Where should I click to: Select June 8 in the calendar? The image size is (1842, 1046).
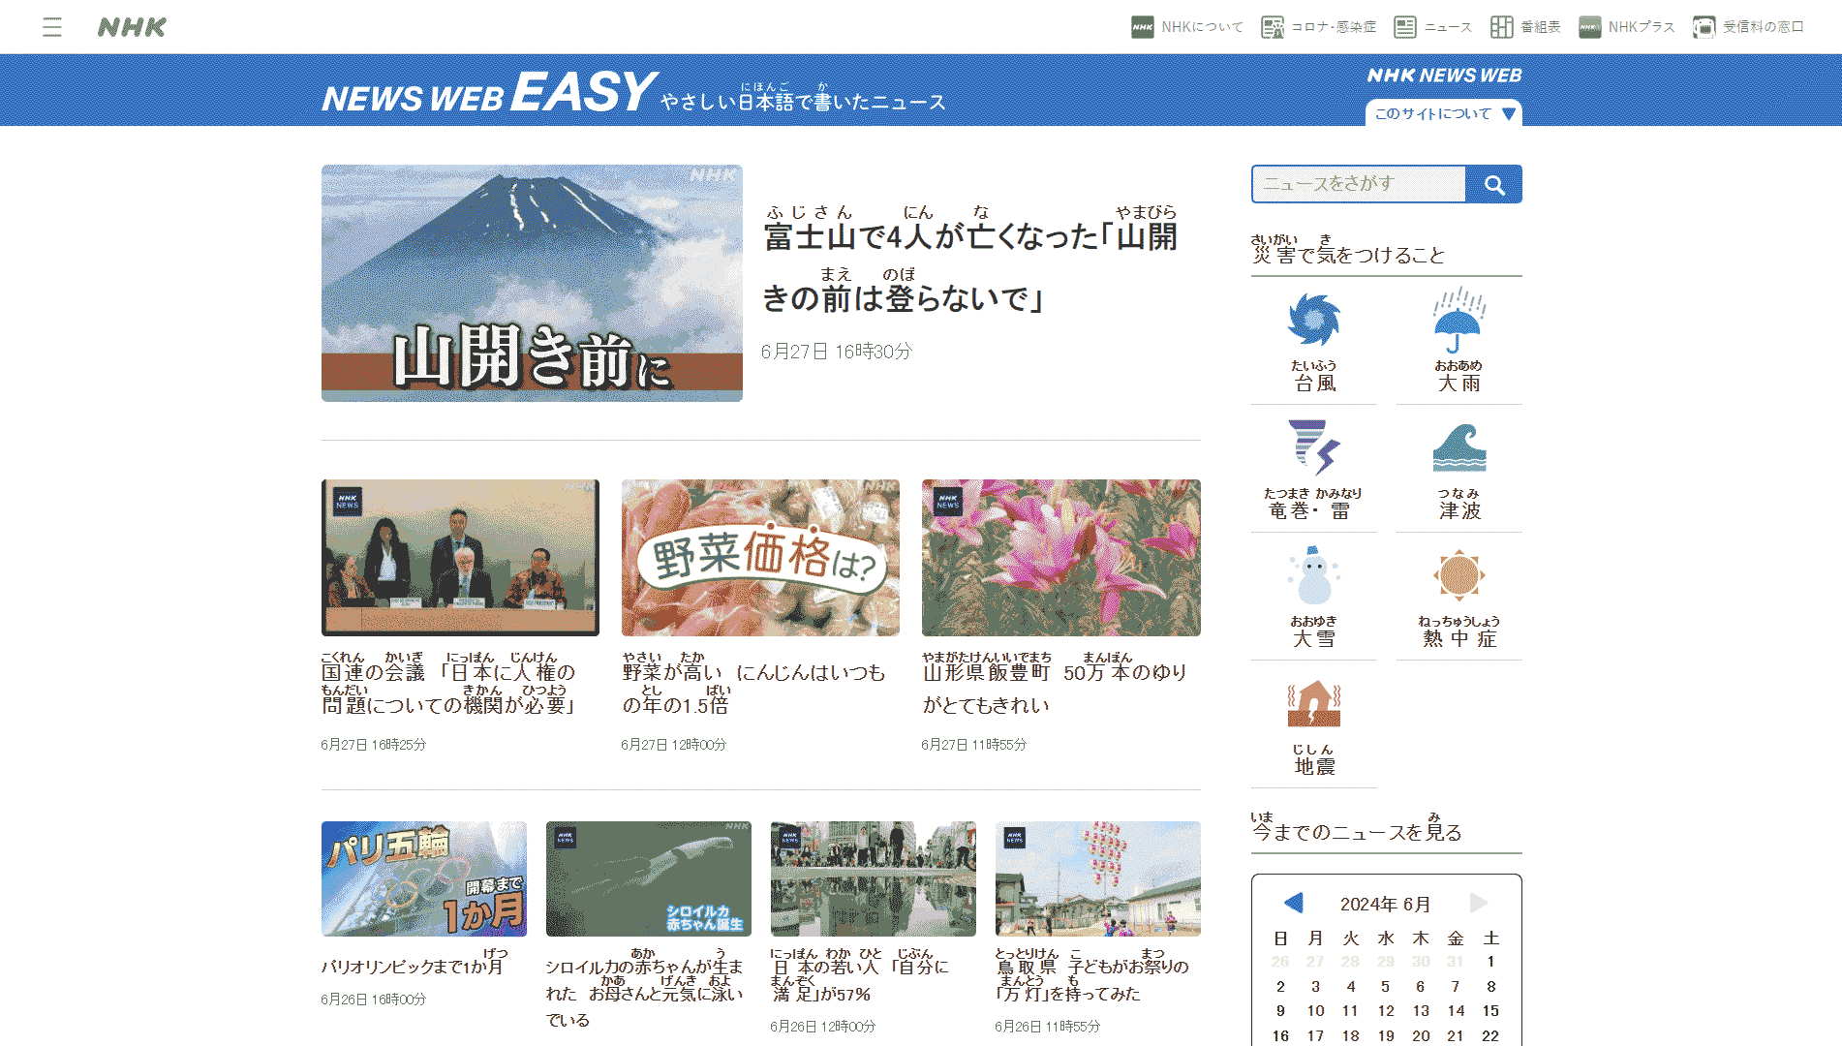[1490, 986]
